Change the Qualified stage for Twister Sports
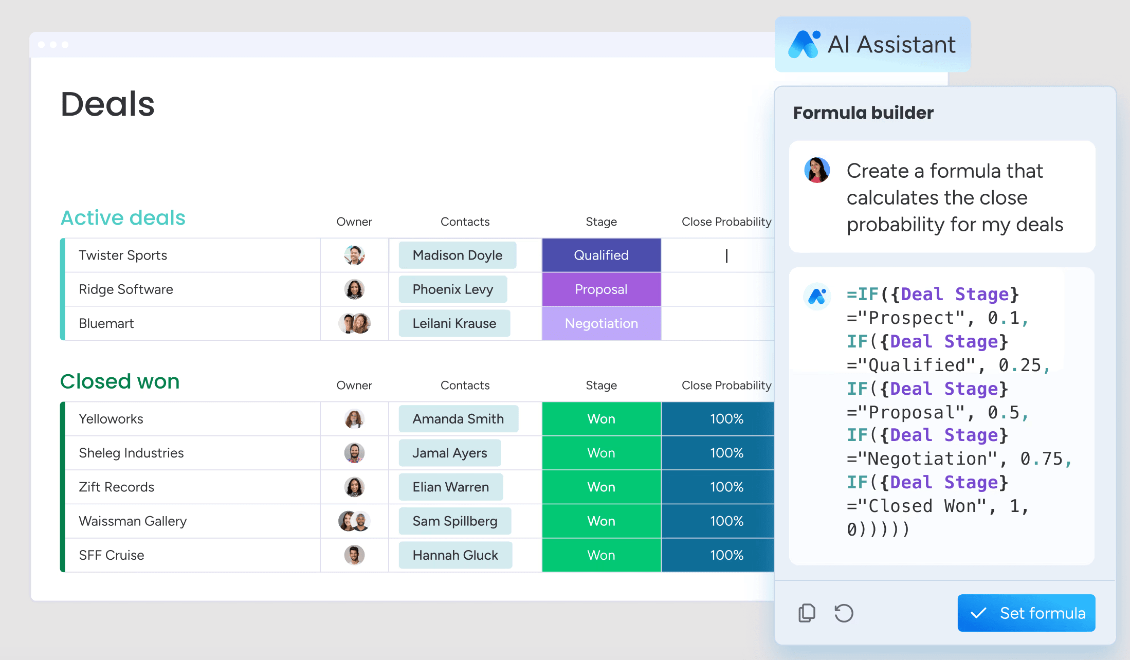Image resolution: width=1130 pixels, height=660 pixels. [602, 255]
